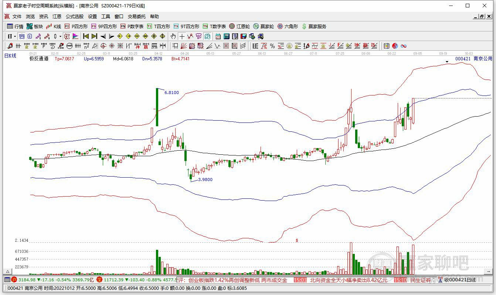This screenshot has width=496, height=295.
Task: Click the 3.9800 low price label
Action: pyautogui.click(x=205, y=180)
